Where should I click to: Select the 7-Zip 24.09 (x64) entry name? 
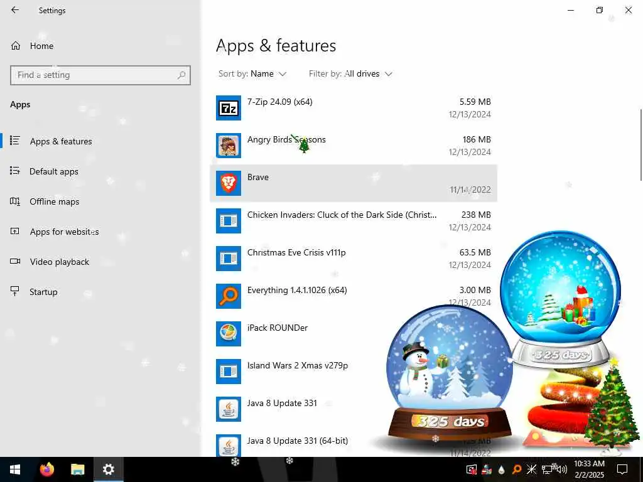tap(279, 102)
